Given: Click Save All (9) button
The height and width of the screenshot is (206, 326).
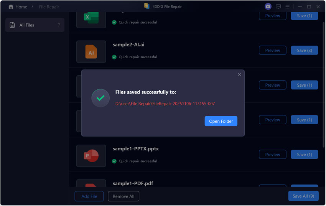Looking at the screenshot, I should pos(303,196).
